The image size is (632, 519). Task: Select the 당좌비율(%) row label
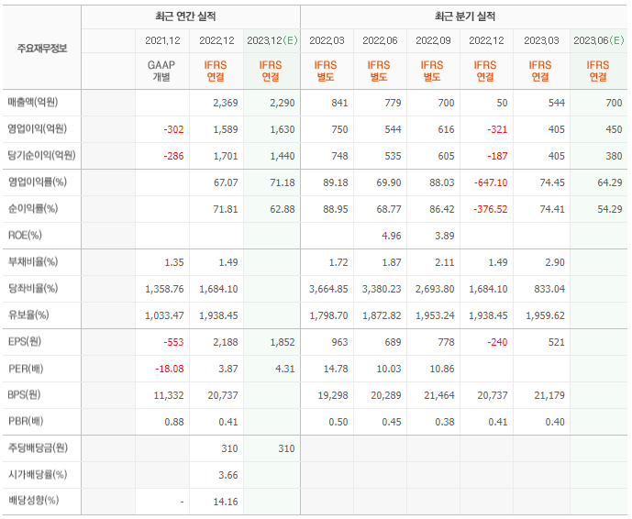tap(33, 289)
